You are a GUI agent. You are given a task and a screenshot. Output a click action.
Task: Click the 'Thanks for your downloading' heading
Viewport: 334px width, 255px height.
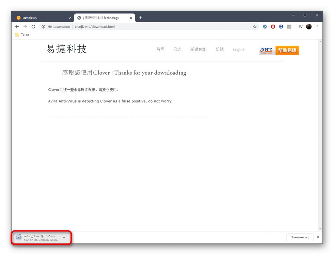[x=150, y=73]
